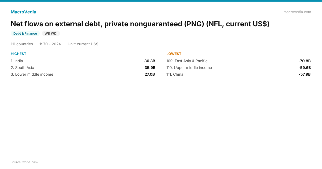Click the -70.8B East Asia value
The width and height of the screenshot is (322, 169).
point(305,61)
